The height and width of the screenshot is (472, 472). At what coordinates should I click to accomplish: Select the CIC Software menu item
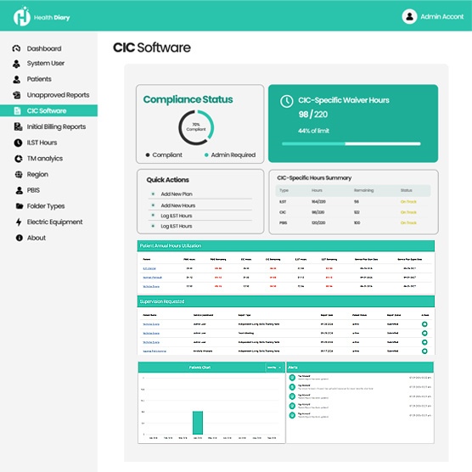48,110
